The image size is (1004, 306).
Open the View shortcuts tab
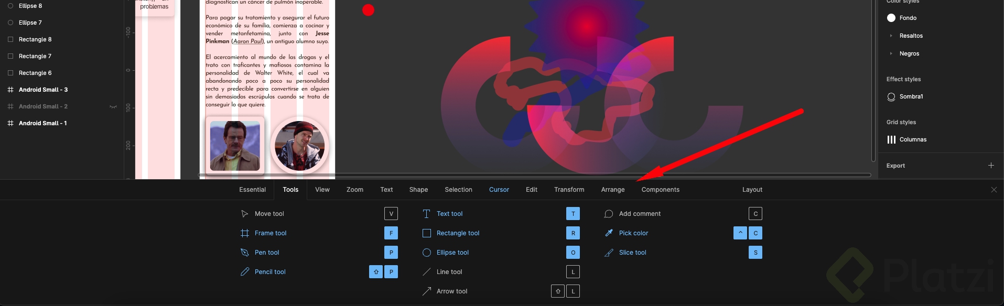coord(322,190)
